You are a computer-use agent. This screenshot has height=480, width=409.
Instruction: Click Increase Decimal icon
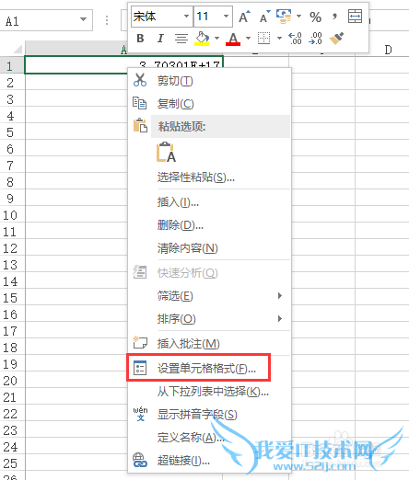pos(295,39)
